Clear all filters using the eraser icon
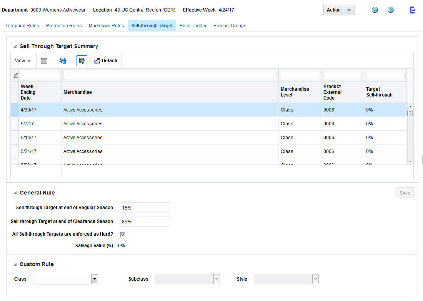This screenshot has height=301, width=423. click(16, 75)
